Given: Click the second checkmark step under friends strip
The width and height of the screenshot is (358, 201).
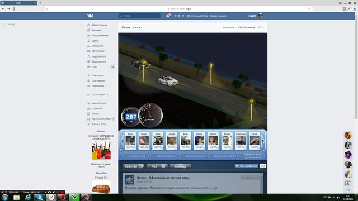Looking at the screenshot, I should [164, 156].
